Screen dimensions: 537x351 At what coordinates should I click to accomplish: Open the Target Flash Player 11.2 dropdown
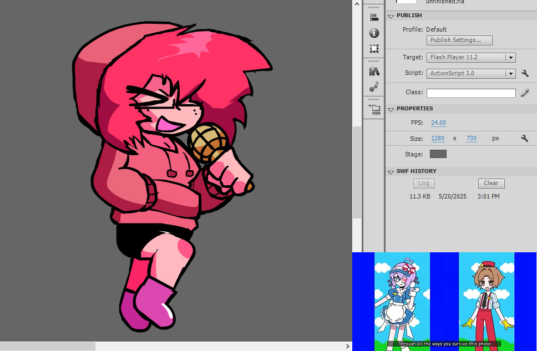[x=471, y=58]
